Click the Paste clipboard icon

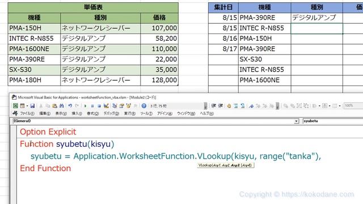click(x=54, y=106)
